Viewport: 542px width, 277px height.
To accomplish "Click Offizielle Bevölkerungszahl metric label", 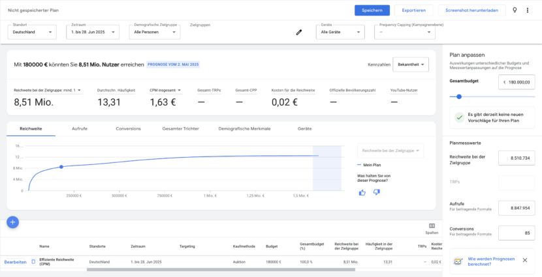I will (x=353, y=91).
